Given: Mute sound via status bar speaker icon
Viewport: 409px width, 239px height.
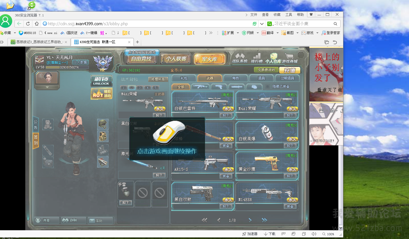Looking at the screenshot, I should (314, 234).
